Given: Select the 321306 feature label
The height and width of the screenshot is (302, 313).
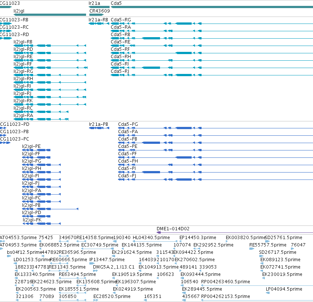Looking at the screenshot, I should coord(24,296).
